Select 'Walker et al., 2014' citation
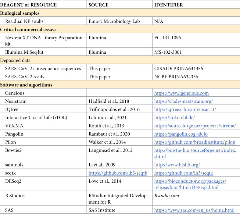 107,142
